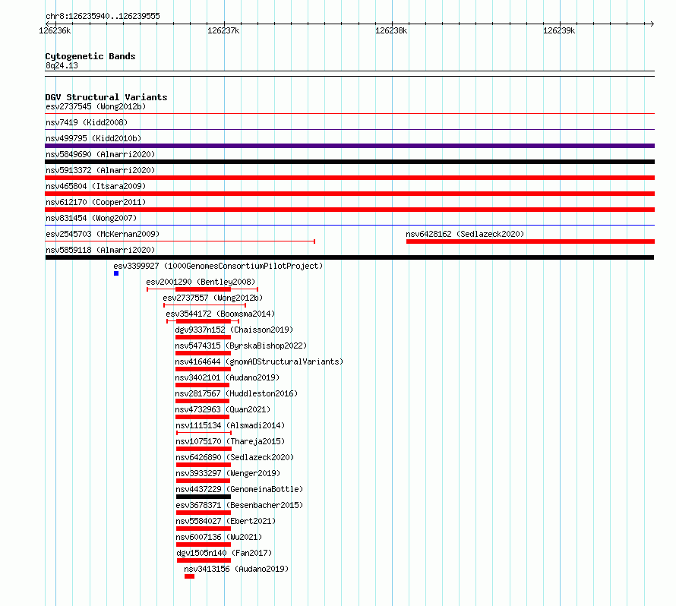Select nsv4437229 (GenomeinaBottle) variant label

click(239, 489)
